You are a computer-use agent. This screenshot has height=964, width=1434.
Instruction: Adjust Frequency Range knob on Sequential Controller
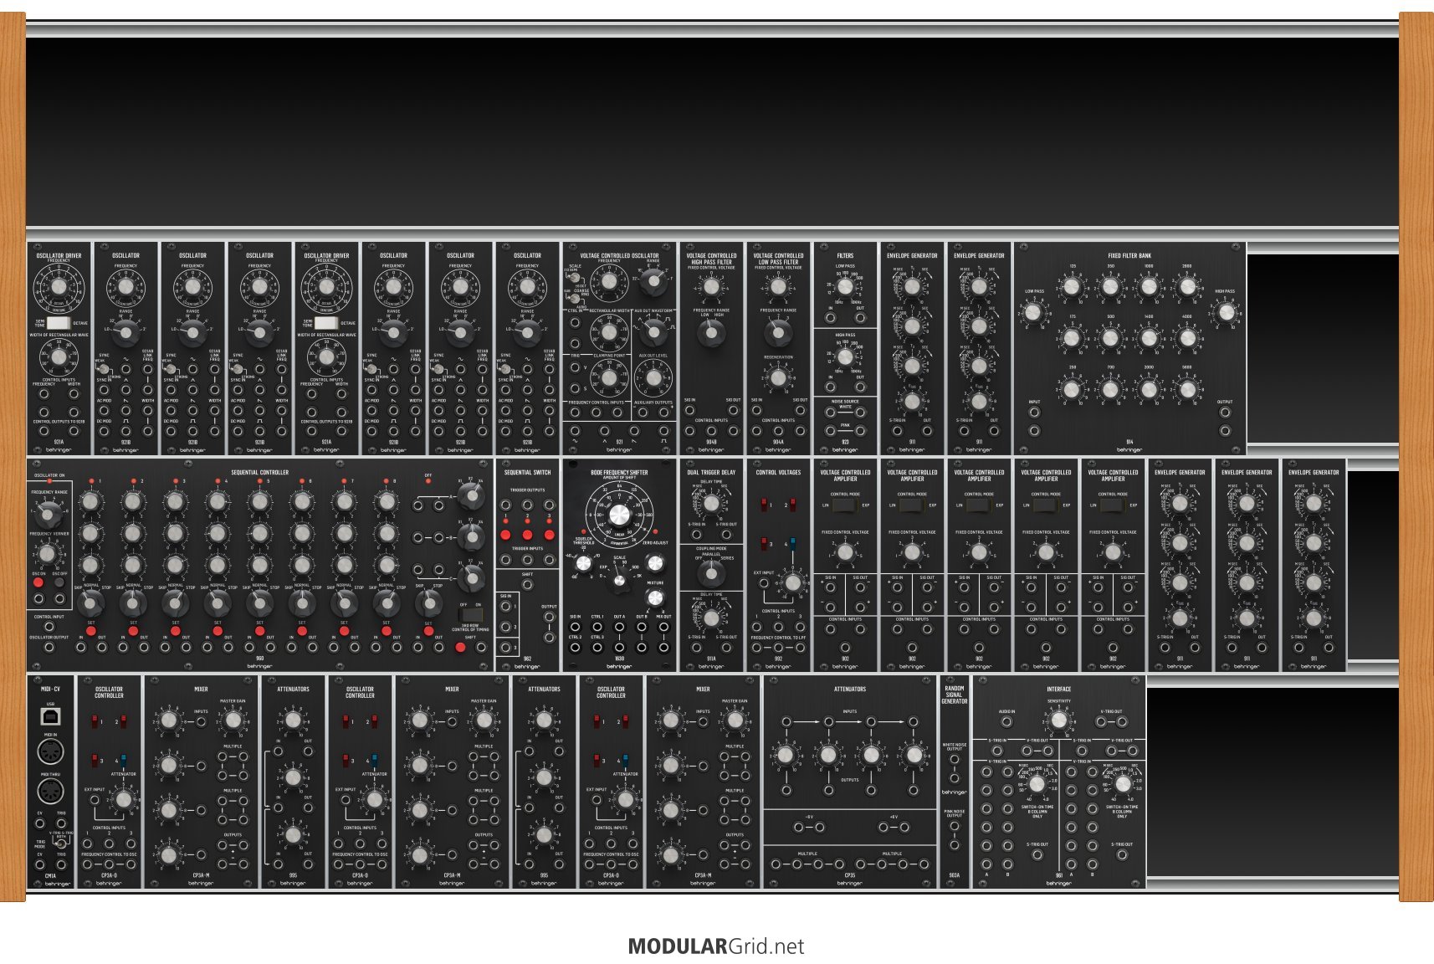click(49, 514)
